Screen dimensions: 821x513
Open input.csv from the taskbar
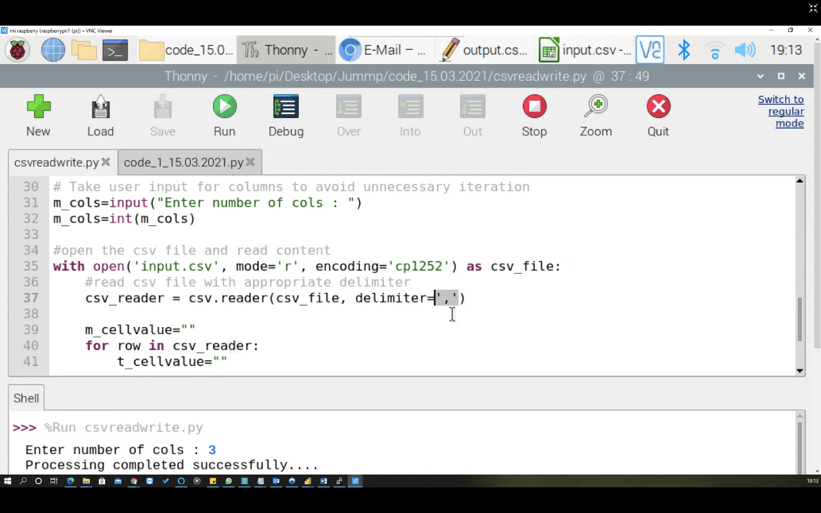pyautogui.click(x=584, y=49)
